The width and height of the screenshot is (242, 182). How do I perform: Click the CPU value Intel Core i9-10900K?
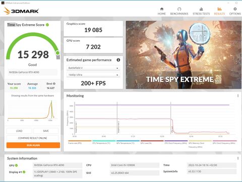pos(135,165)
